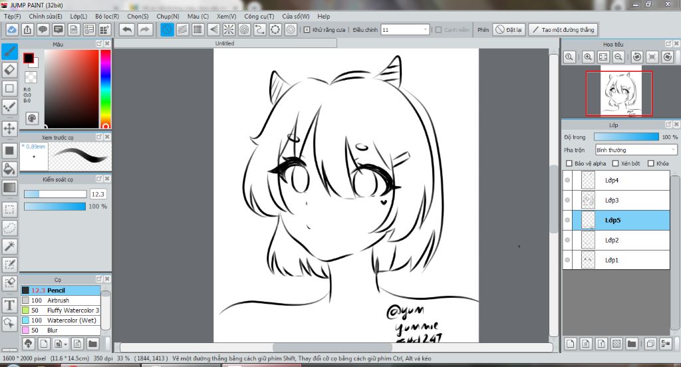The height and width of the screenshot is (367, 681).
Task: Click the black foreground color swatch
Action: [x=29, y=58]
